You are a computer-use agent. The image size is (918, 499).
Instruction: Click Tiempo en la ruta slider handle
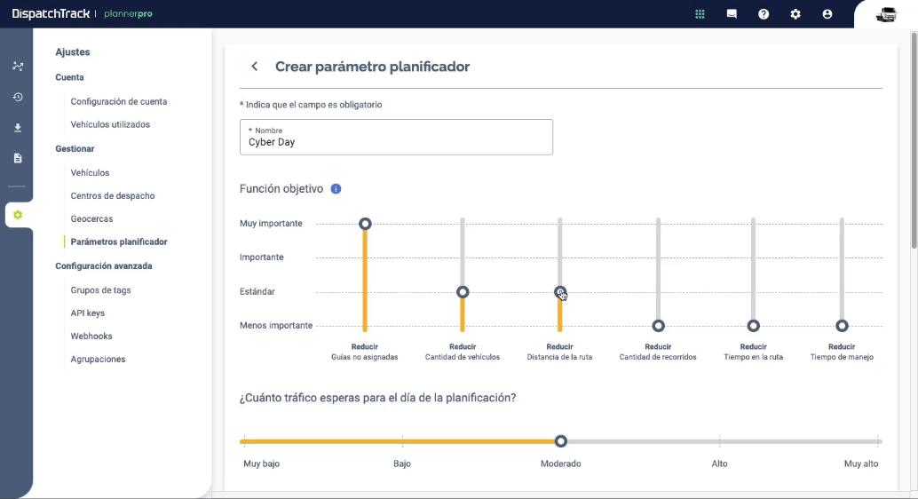click(x=754, y=326)
